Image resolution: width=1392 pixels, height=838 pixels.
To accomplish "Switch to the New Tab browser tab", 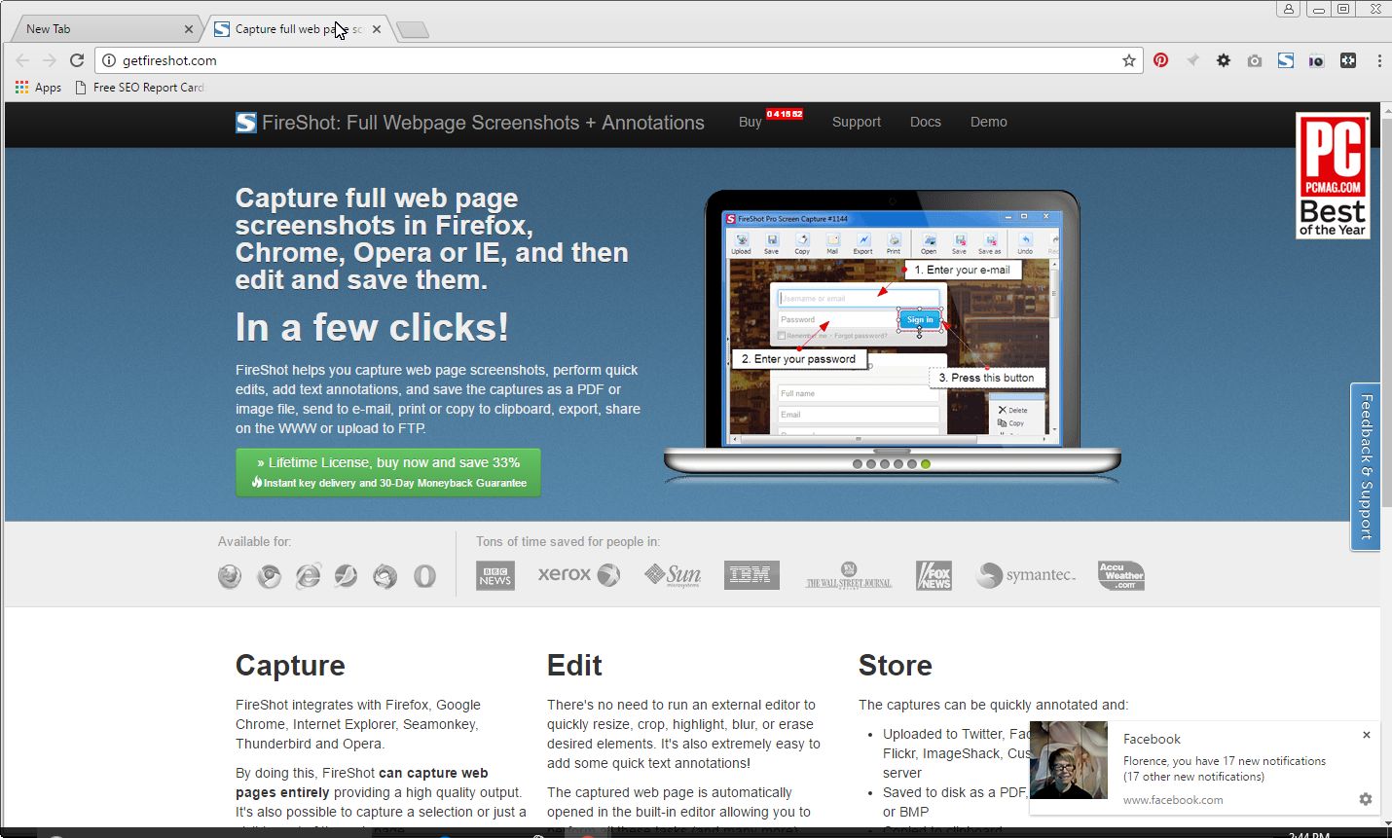I will tap(103, 29).
